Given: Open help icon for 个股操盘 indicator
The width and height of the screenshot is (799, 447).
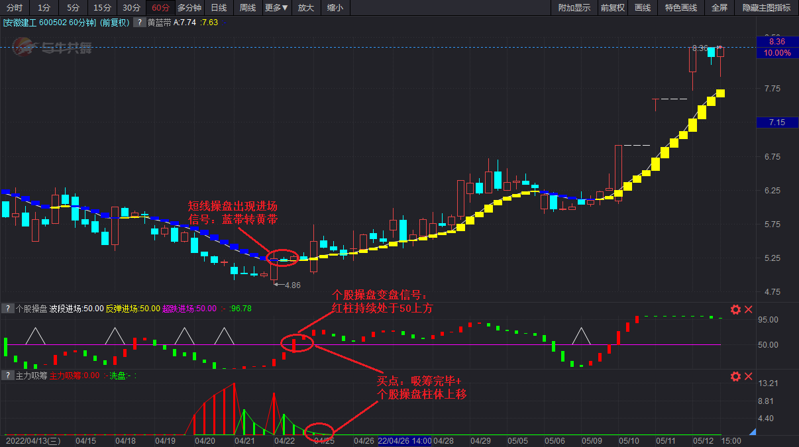Looking at the screenshot, I should point(7,309).
